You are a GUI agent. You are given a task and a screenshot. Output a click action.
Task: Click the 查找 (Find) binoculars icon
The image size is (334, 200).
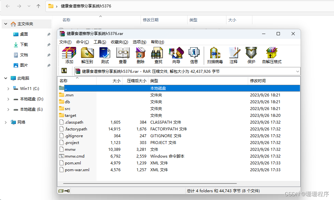click(157, 53)
